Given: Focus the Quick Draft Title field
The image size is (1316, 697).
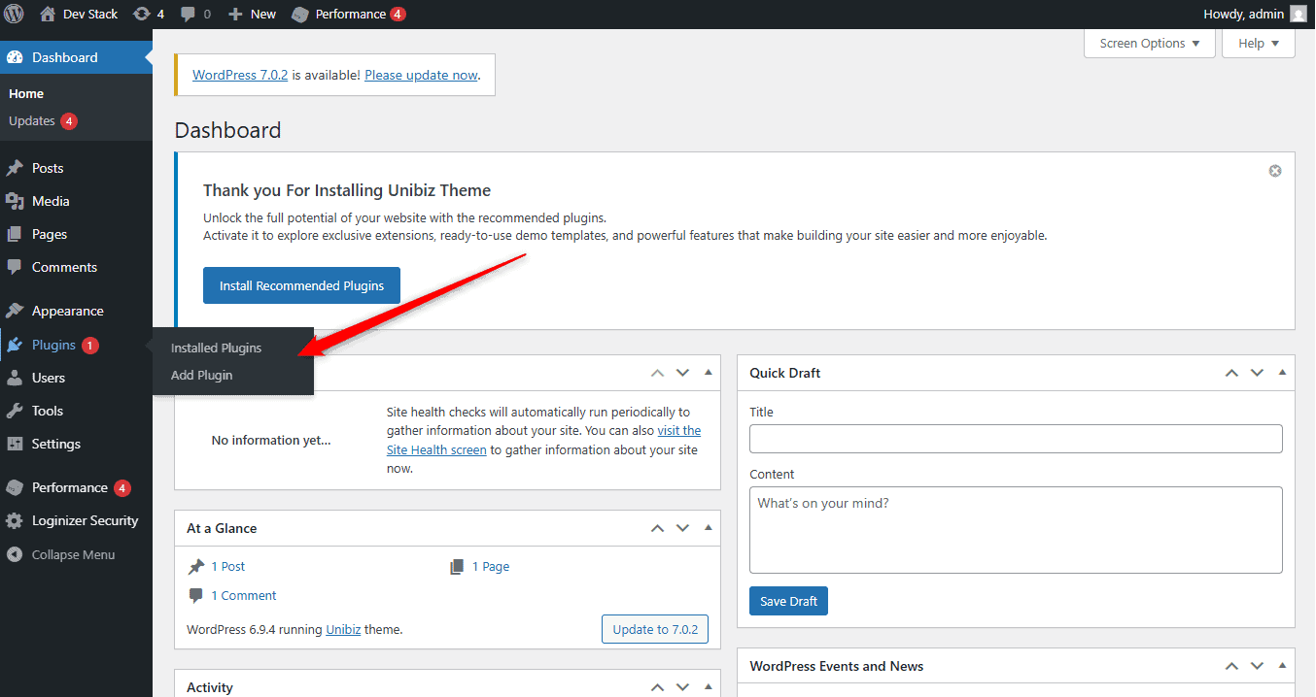Looking at the screenshot, I should click(1016, 439).
